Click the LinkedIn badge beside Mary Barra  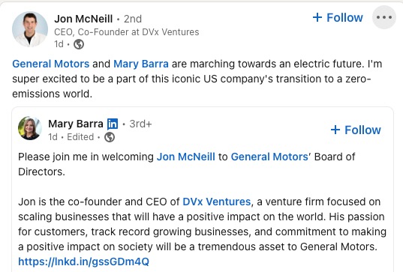tap(113, 124)
